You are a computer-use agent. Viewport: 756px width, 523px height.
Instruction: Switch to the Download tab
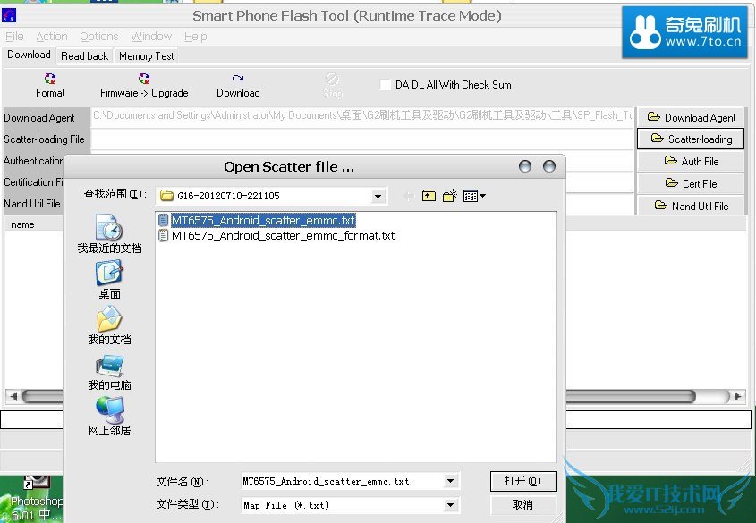(29, 55)
